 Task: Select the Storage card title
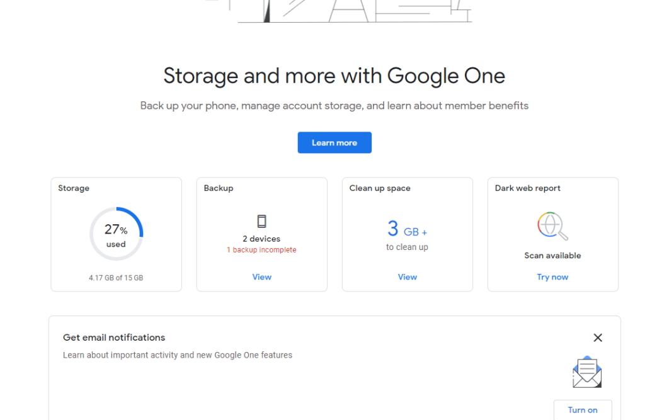(x=74, y=188)
